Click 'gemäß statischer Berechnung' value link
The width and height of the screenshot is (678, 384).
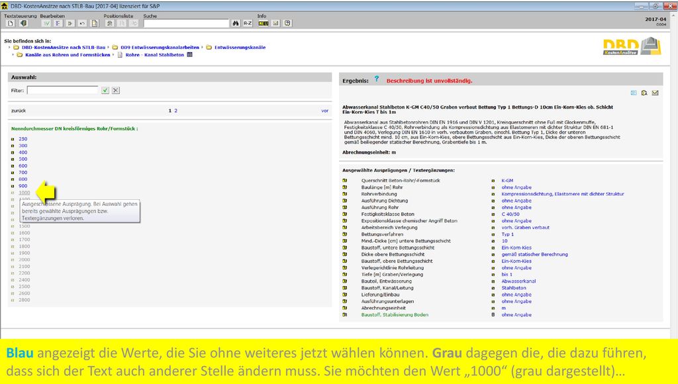pos(534,254)
